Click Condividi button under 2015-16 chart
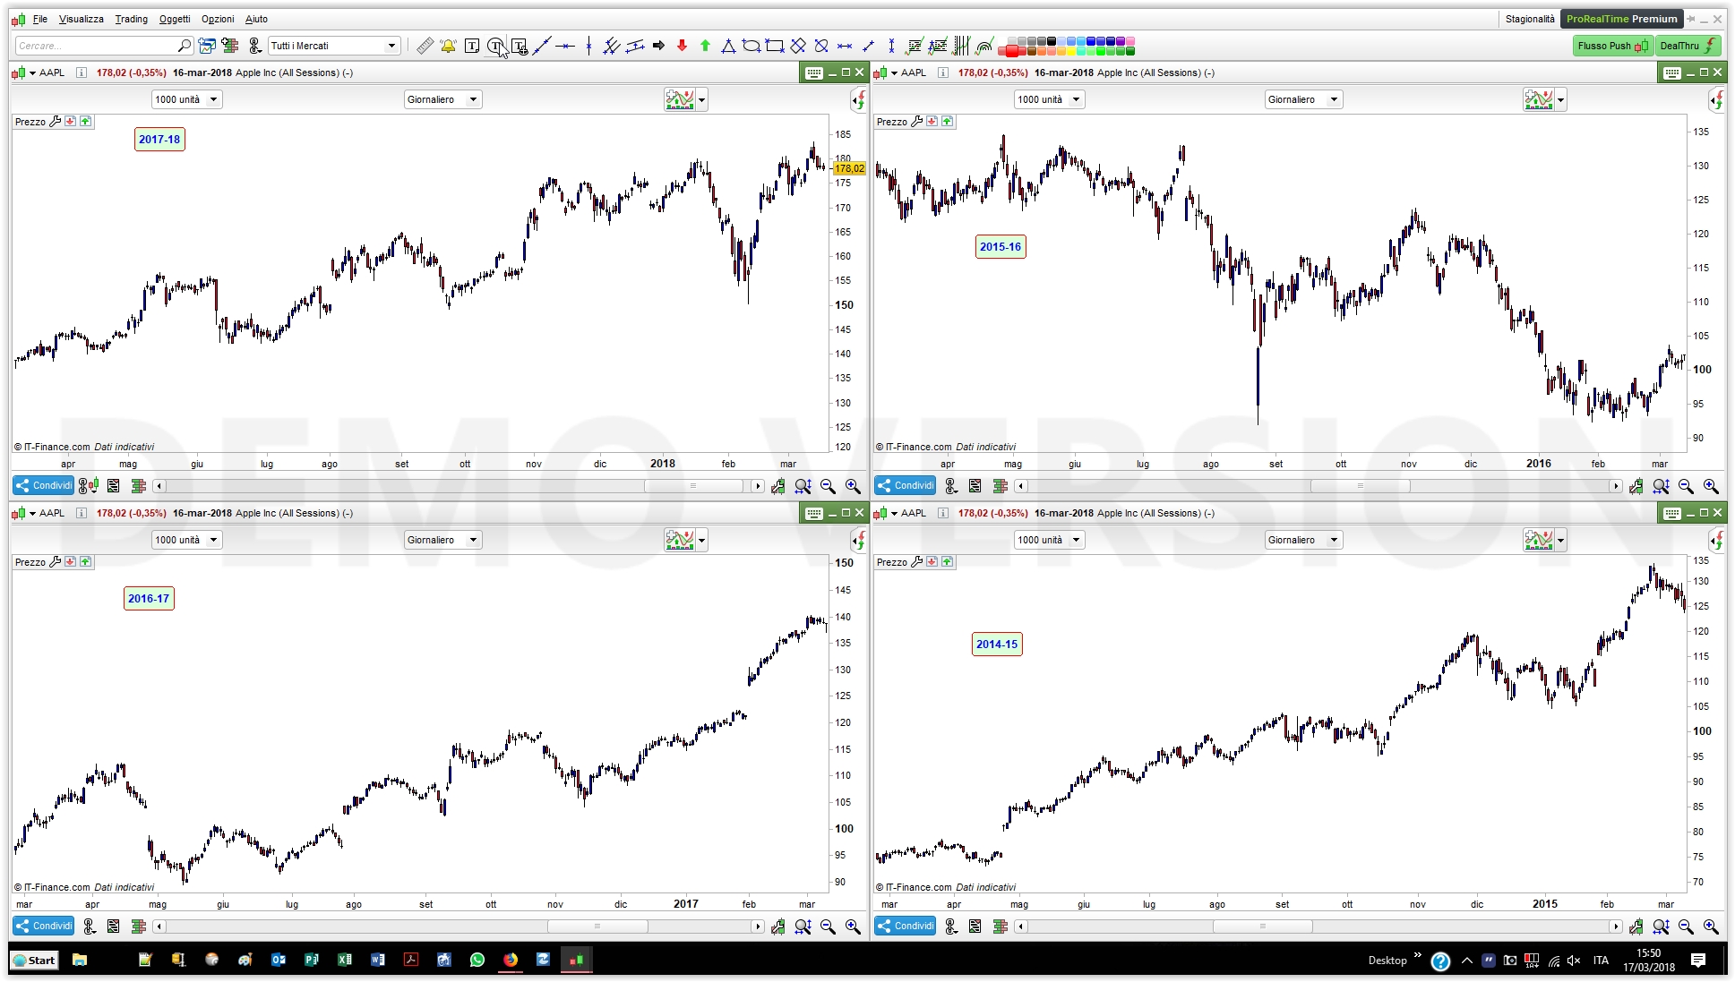1735x982 pixels. click(906, 486)
